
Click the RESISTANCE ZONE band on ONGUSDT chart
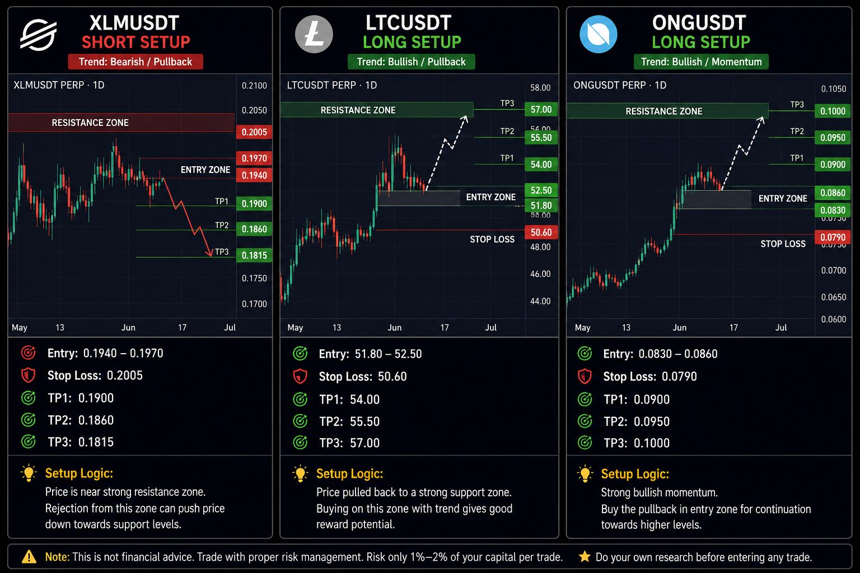(667, 111)
